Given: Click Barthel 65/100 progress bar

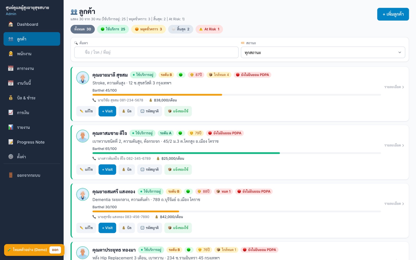Looking at the screenshot, I should click(237, 153).
